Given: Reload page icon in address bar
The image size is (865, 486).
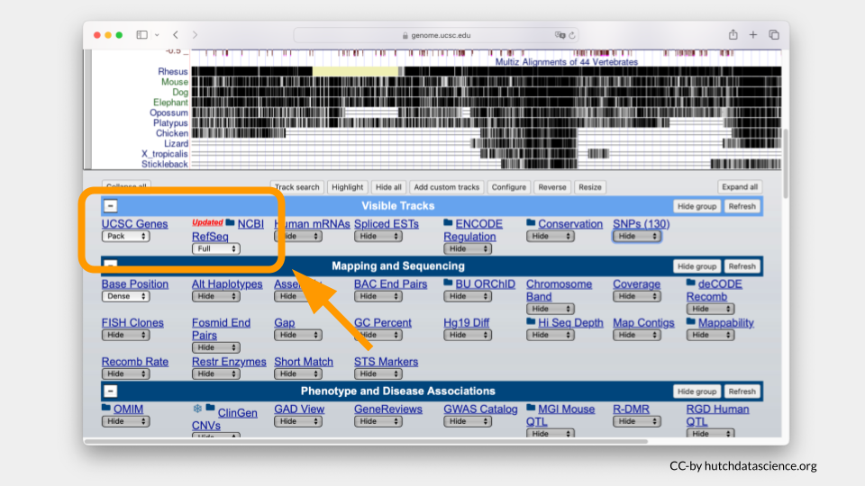Looking at the screenshot, I should click(572, 35).
